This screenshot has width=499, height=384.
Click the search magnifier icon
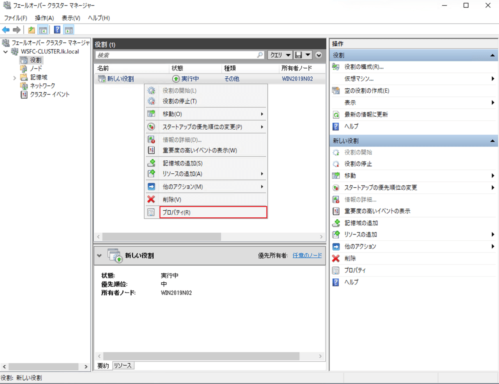[x=260, y=55]
